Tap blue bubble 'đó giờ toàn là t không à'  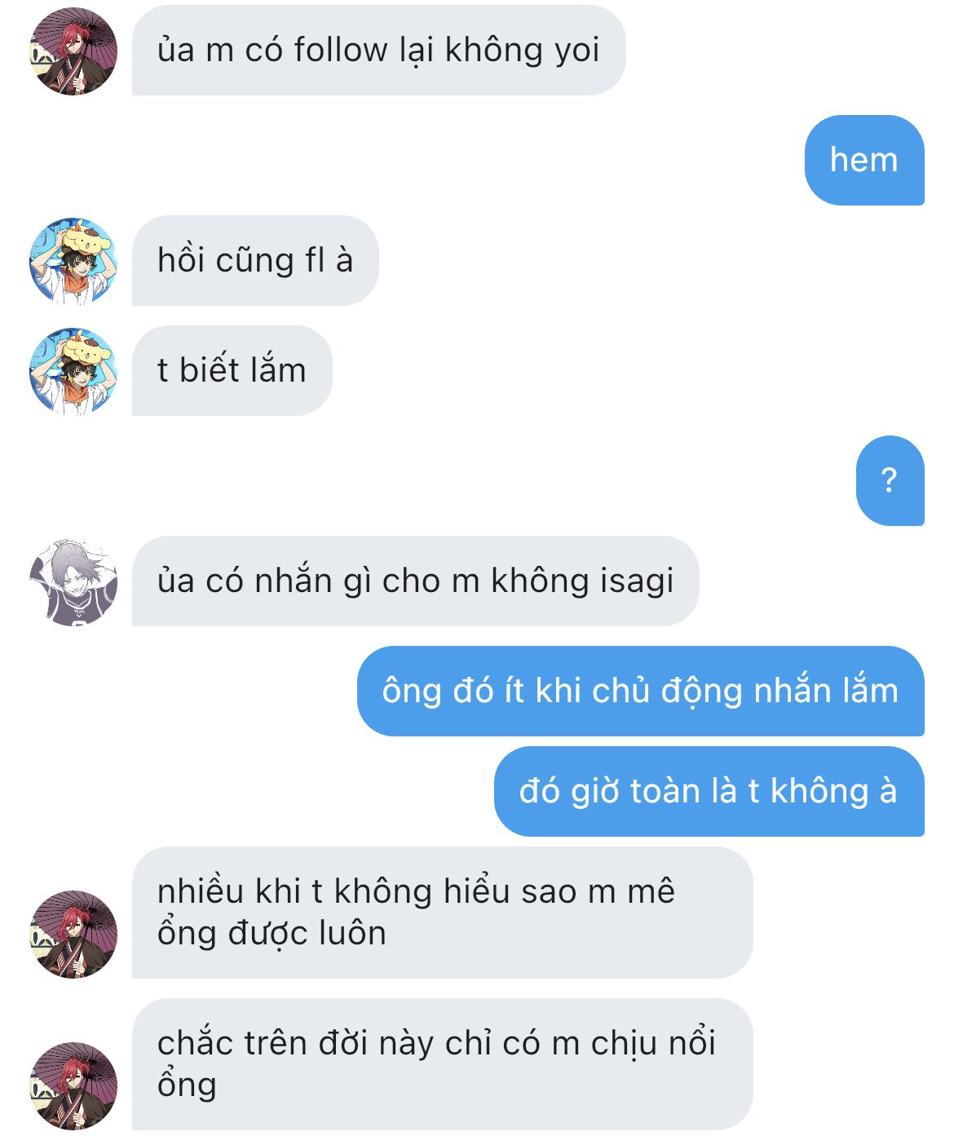click(709, 791)
